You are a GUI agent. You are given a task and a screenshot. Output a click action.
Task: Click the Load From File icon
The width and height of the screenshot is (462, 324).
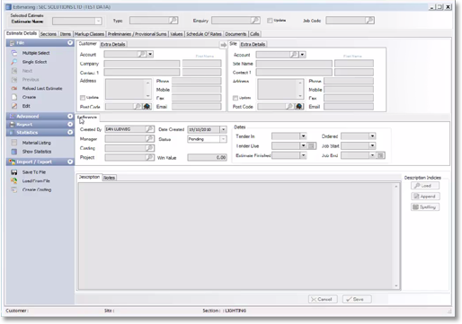(x=14, y=180)
